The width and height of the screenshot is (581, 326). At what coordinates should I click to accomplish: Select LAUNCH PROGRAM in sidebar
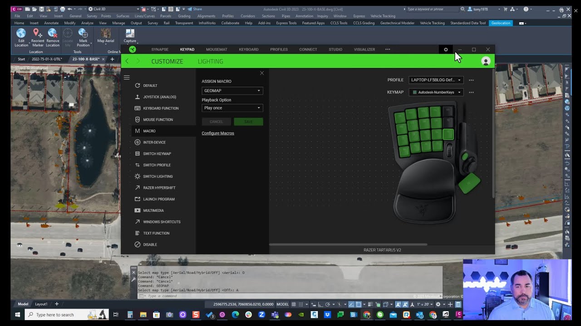point(158,199)
